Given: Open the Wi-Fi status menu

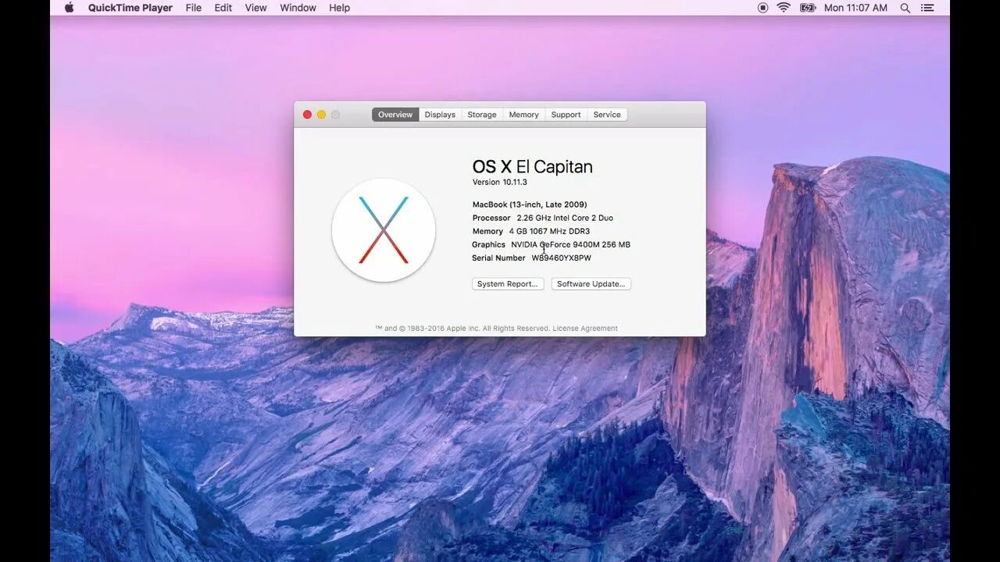Looking at the screenshot, I should [784, 8].
